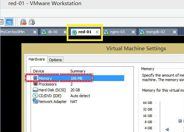Click the red-01 tab VM icon
Viewport: 184px width, 132px height.
(x=74, y=32)
